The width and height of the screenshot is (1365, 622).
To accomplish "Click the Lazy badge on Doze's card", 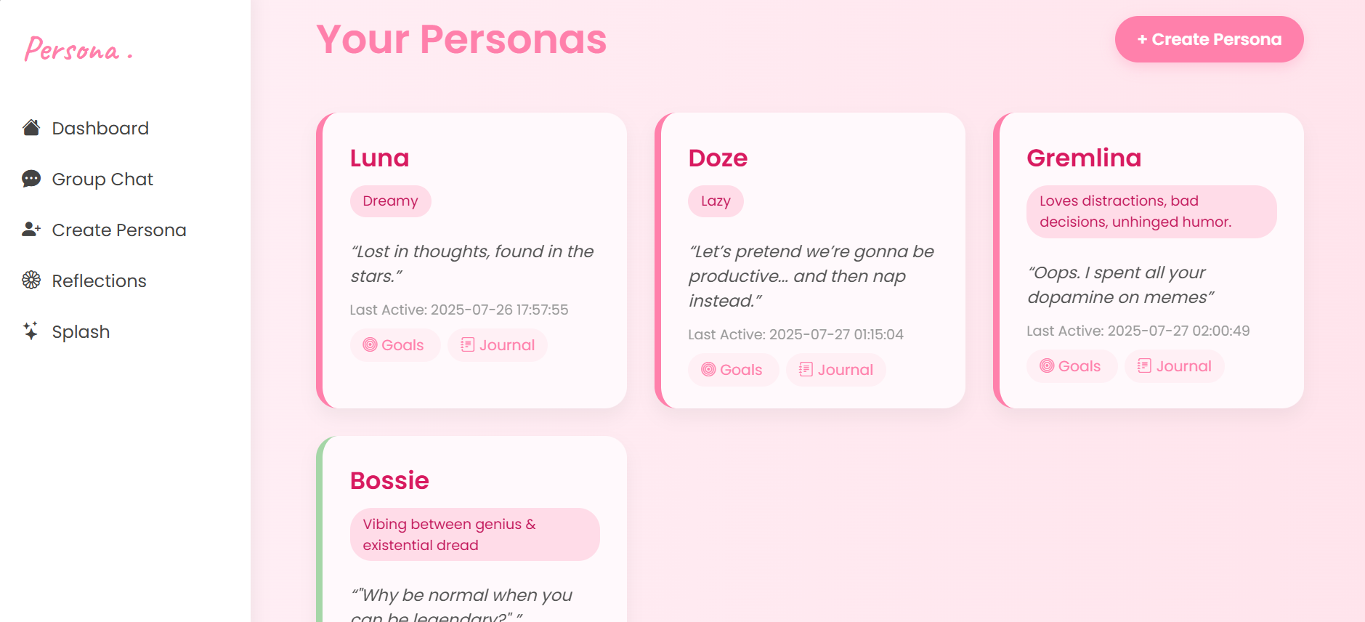I will (x=715, y=201).
